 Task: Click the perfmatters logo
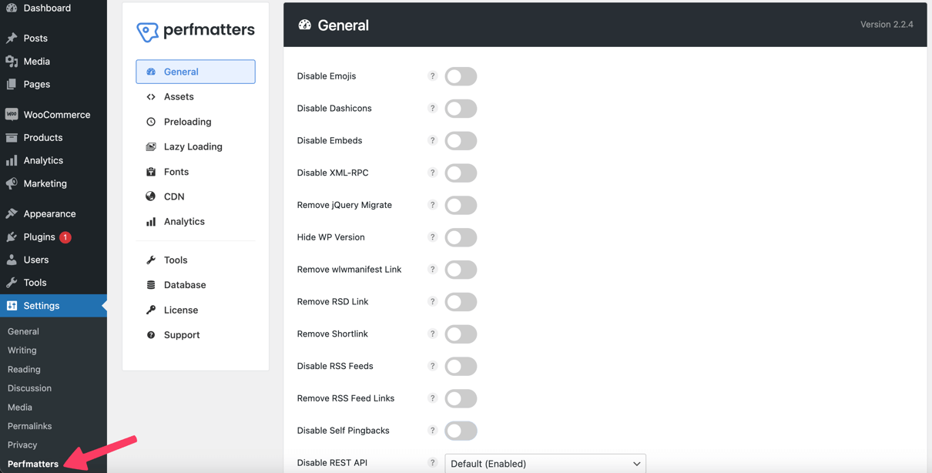coord(195,30)
